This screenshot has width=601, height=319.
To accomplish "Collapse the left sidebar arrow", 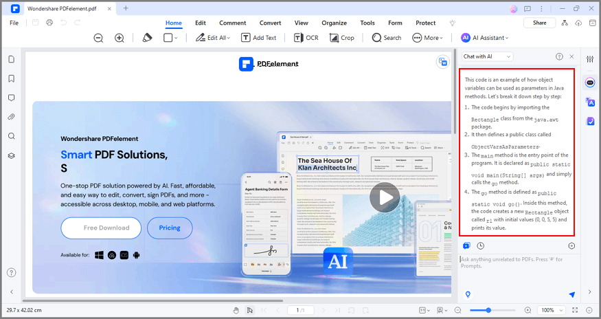I will click(x=12, y=291).
